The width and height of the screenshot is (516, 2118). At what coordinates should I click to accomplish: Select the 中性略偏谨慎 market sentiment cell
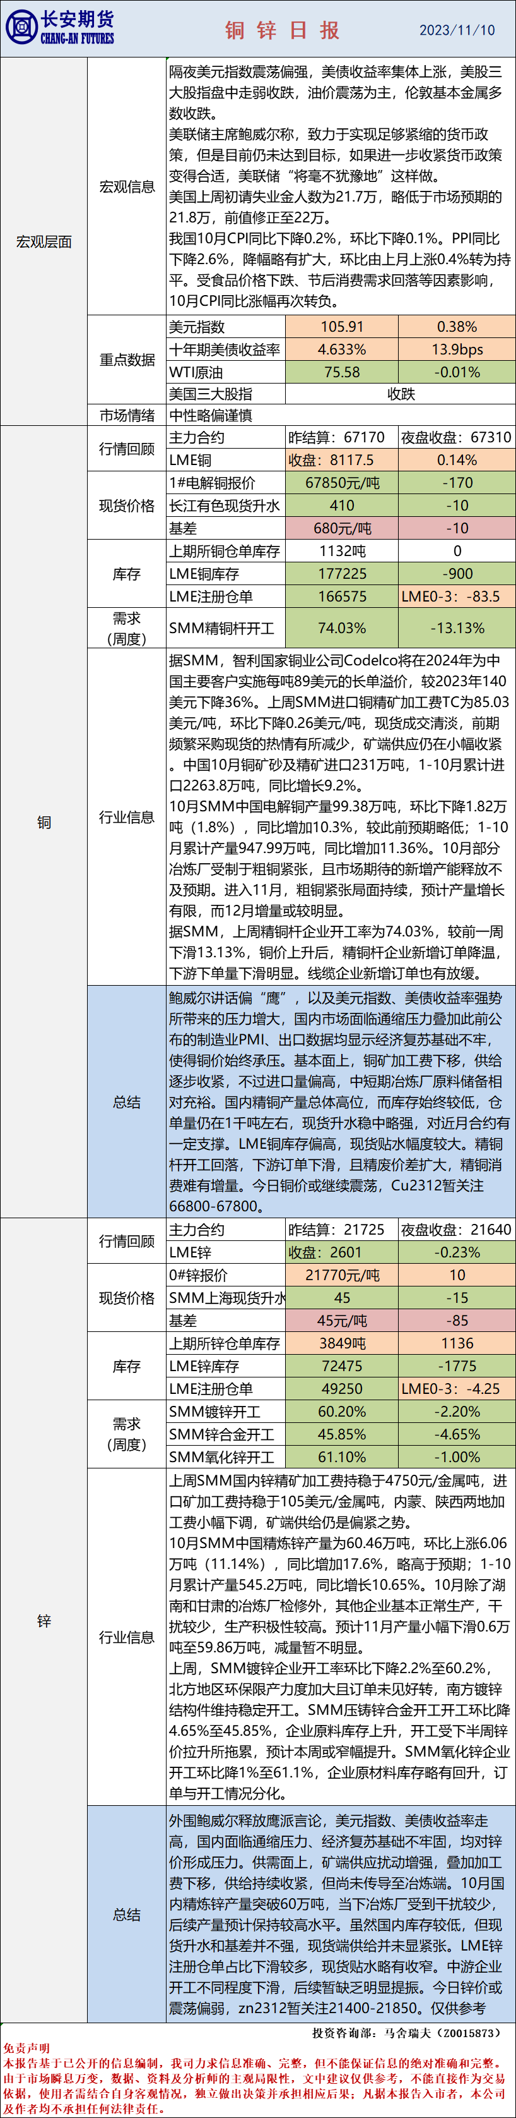pos(341,415)
